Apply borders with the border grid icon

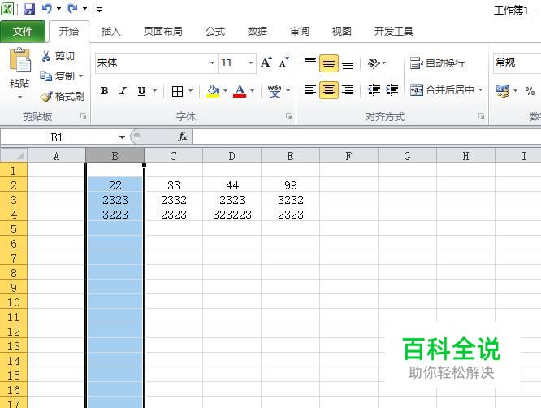click(177, 91)
